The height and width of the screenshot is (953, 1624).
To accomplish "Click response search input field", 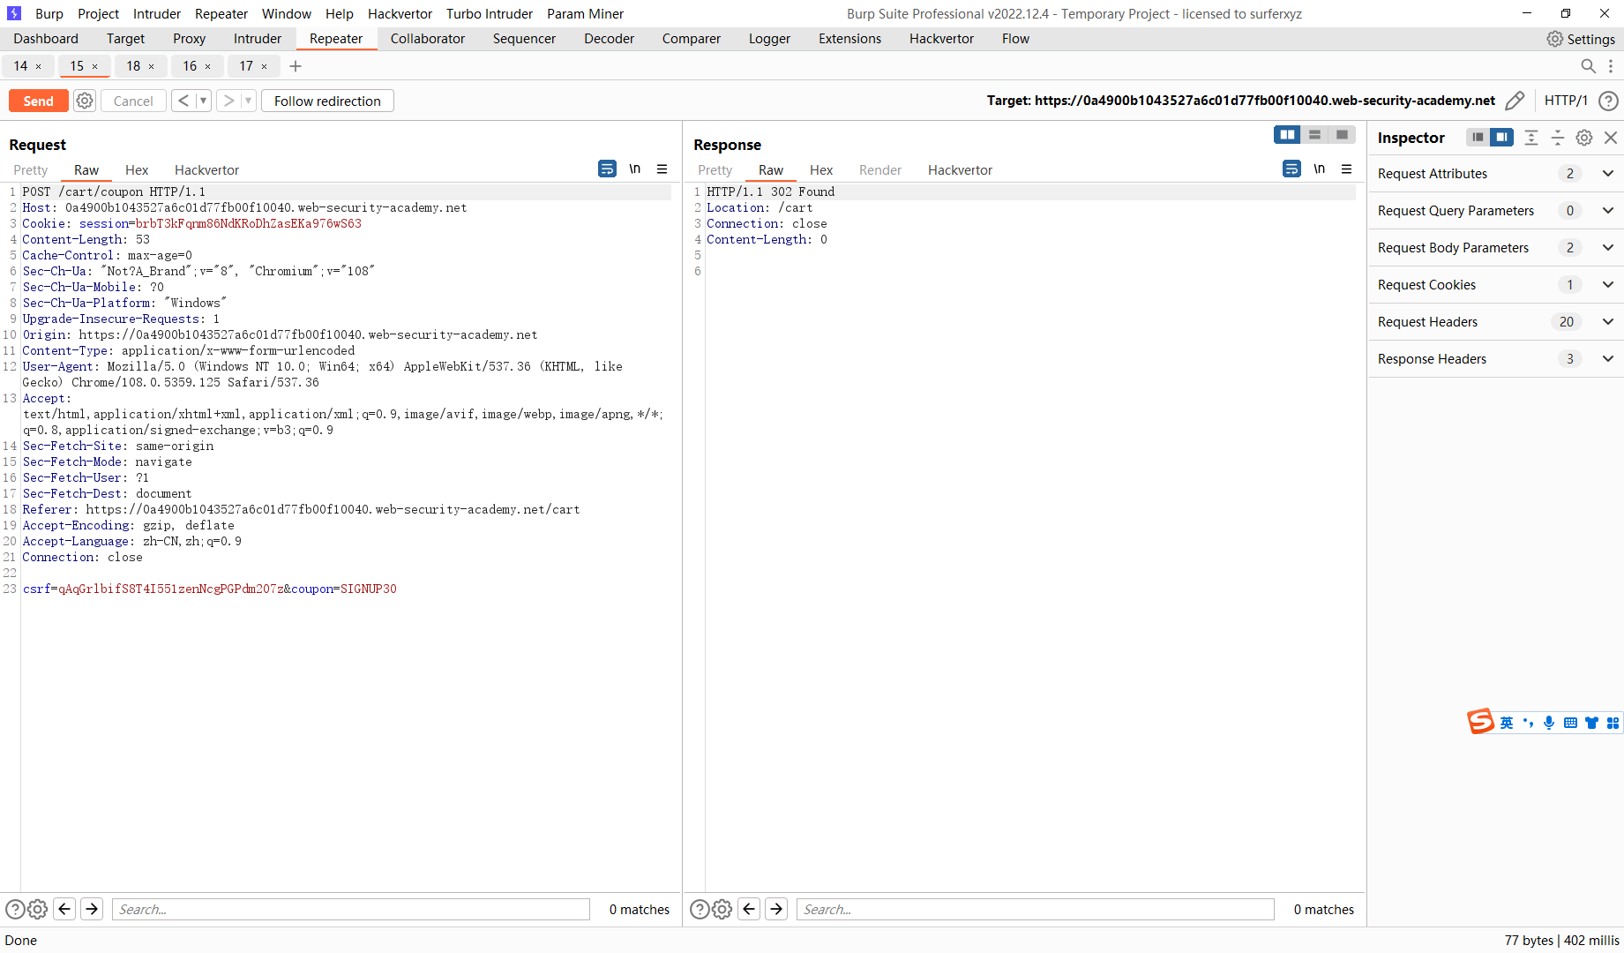I will [x=1036, y=910].
